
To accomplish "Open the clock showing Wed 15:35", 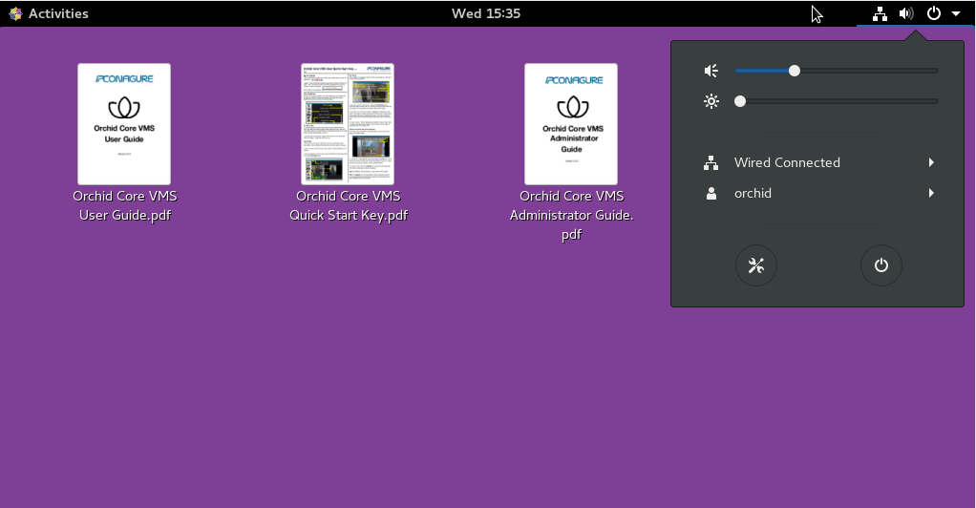I will coord(485,13).
